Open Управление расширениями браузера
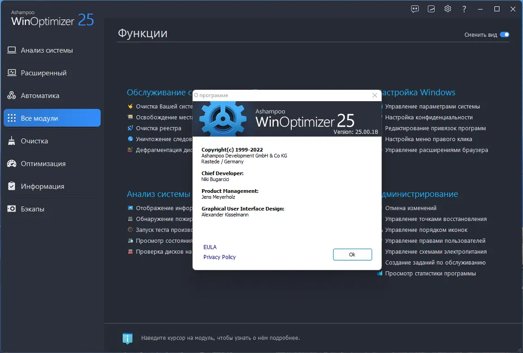523x353 pixels. click(436, 150)
